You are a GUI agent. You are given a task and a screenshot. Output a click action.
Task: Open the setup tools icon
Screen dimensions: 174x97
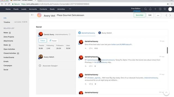coord(165,9)
